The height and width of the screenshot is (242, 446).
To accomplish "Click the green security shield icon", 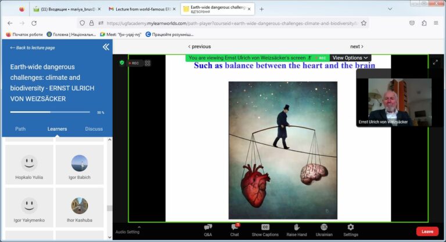I will (x=122, y=63).
